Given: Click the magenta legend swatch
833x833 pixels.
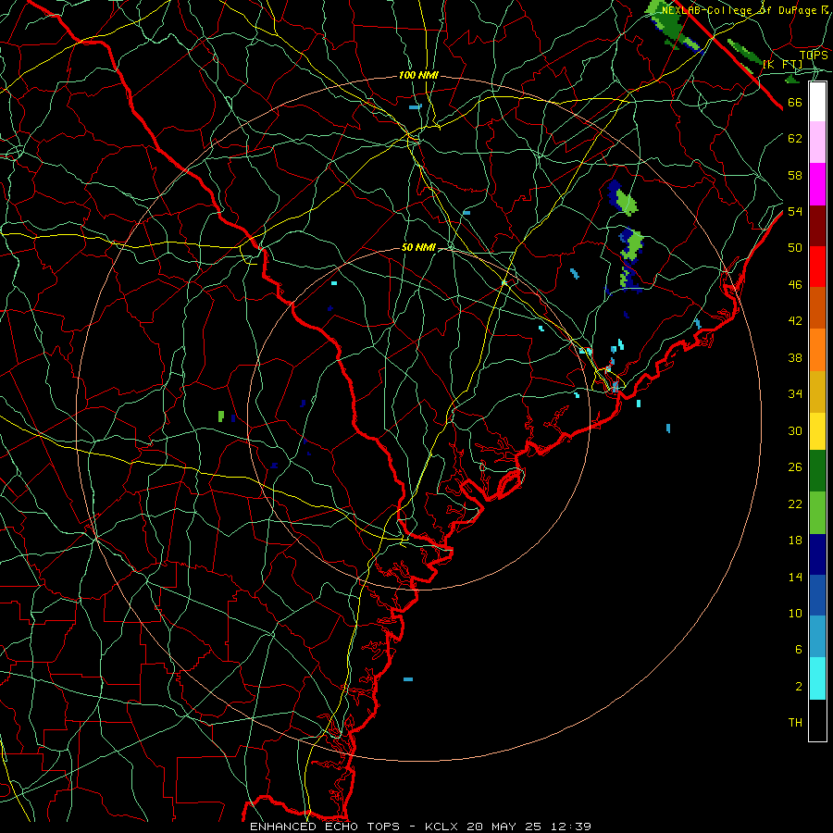Looking at the screenshot, I should click(x=817, y=184).
